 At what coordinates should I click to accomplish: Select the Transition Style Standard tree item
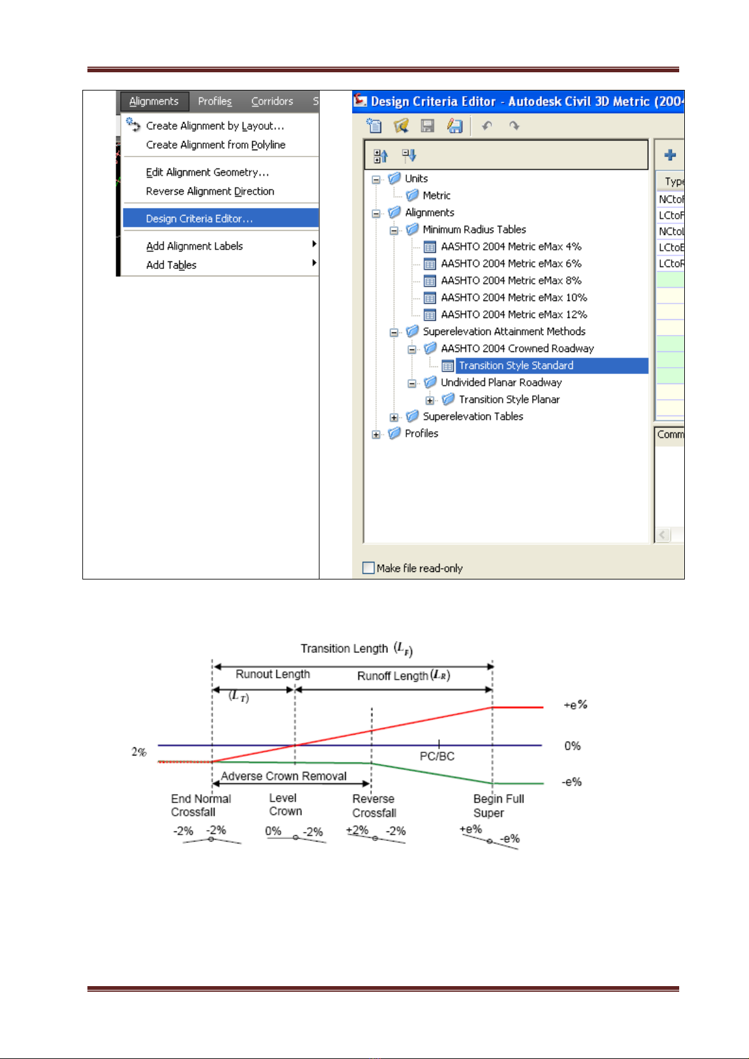(516, 365)
